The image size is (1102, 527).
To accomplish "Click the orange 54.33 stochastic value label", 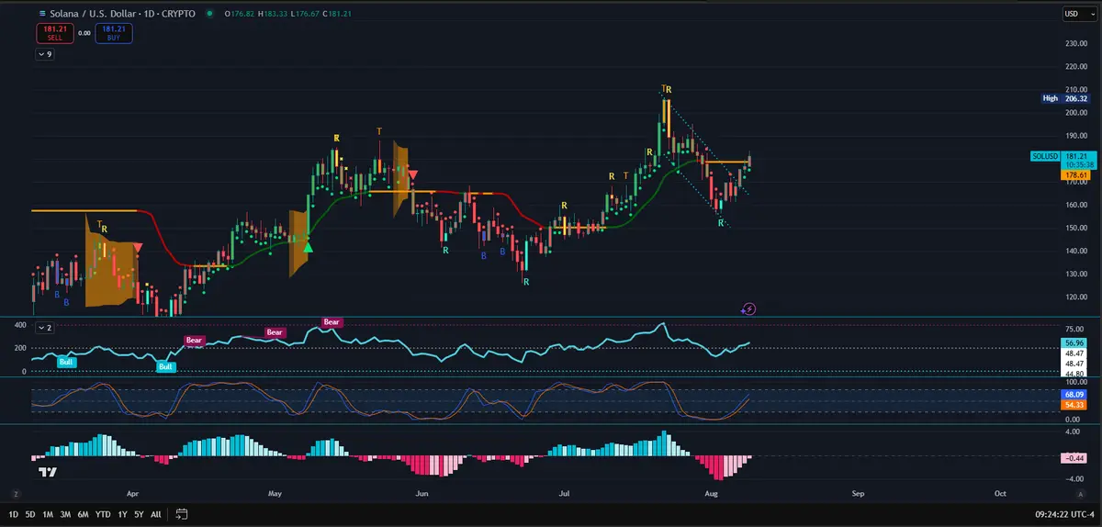I will click(1074, 404).
